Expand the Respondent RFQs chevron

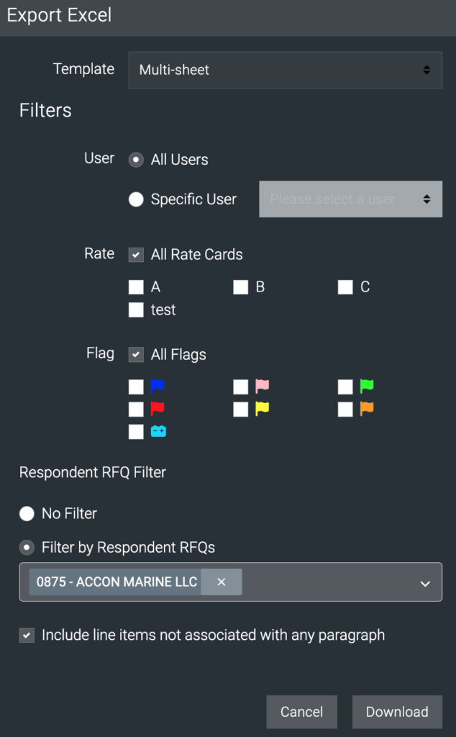pos(425,583)
